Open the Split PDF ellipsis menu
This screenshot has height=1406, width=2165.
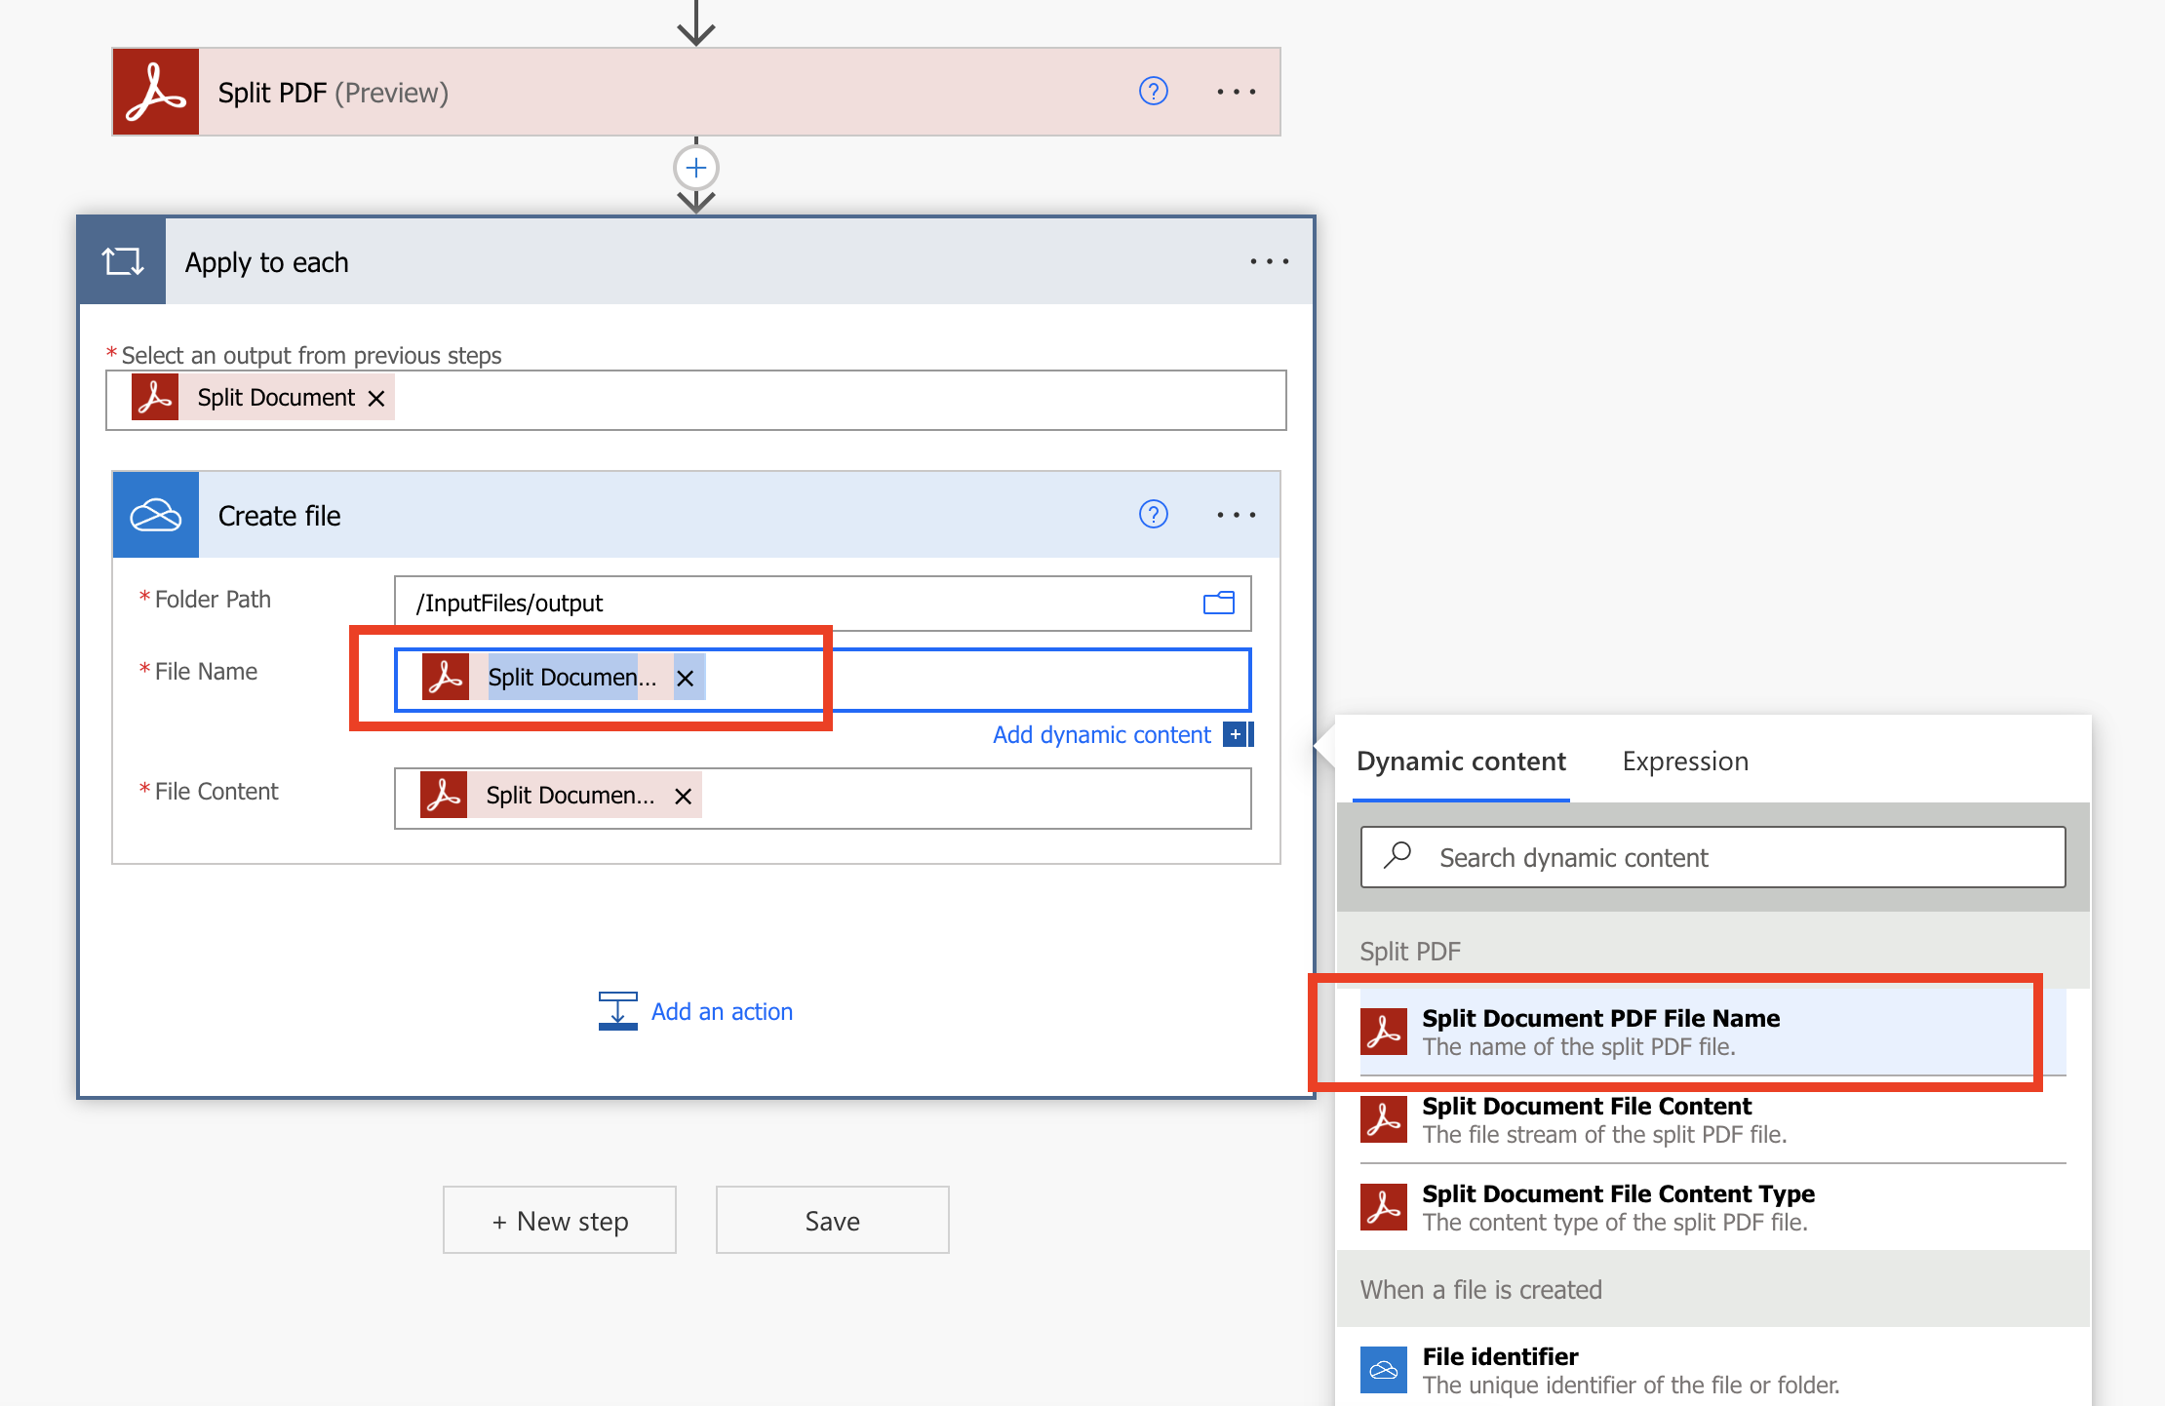point(1236,91)
